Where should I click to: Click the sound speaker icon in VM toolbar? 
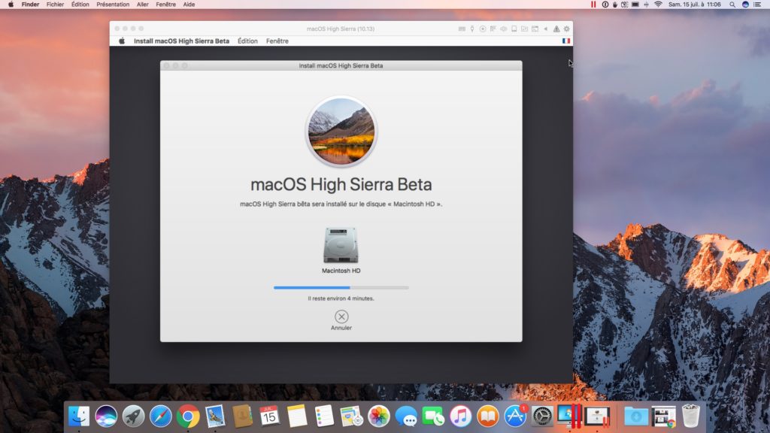pyautogui.click(x=503, y=29)
